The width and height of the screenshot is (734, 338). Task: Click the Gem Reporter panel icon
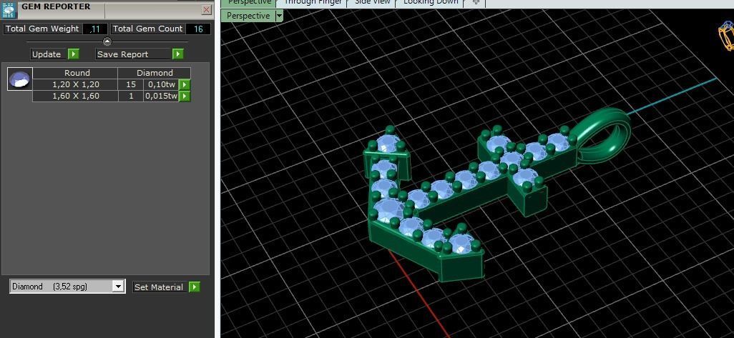9,10
